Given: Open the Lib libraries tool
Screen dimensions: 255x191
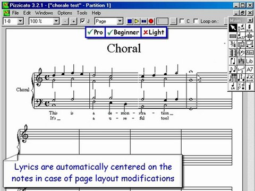Looking at the screenshot, I should [x=249, y=61].
